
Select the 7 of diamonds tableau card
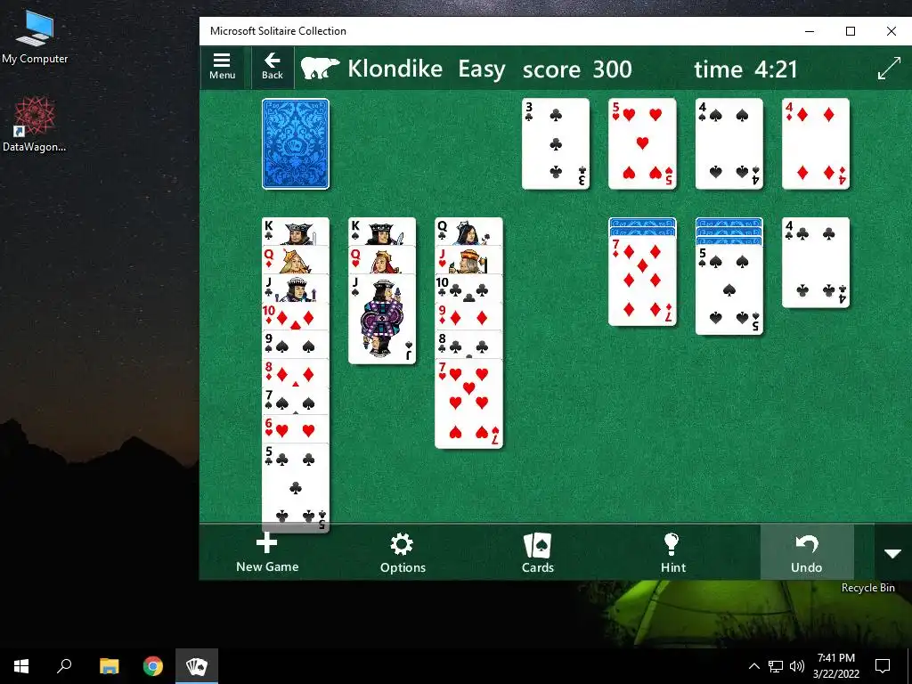(x=642, y=281)
